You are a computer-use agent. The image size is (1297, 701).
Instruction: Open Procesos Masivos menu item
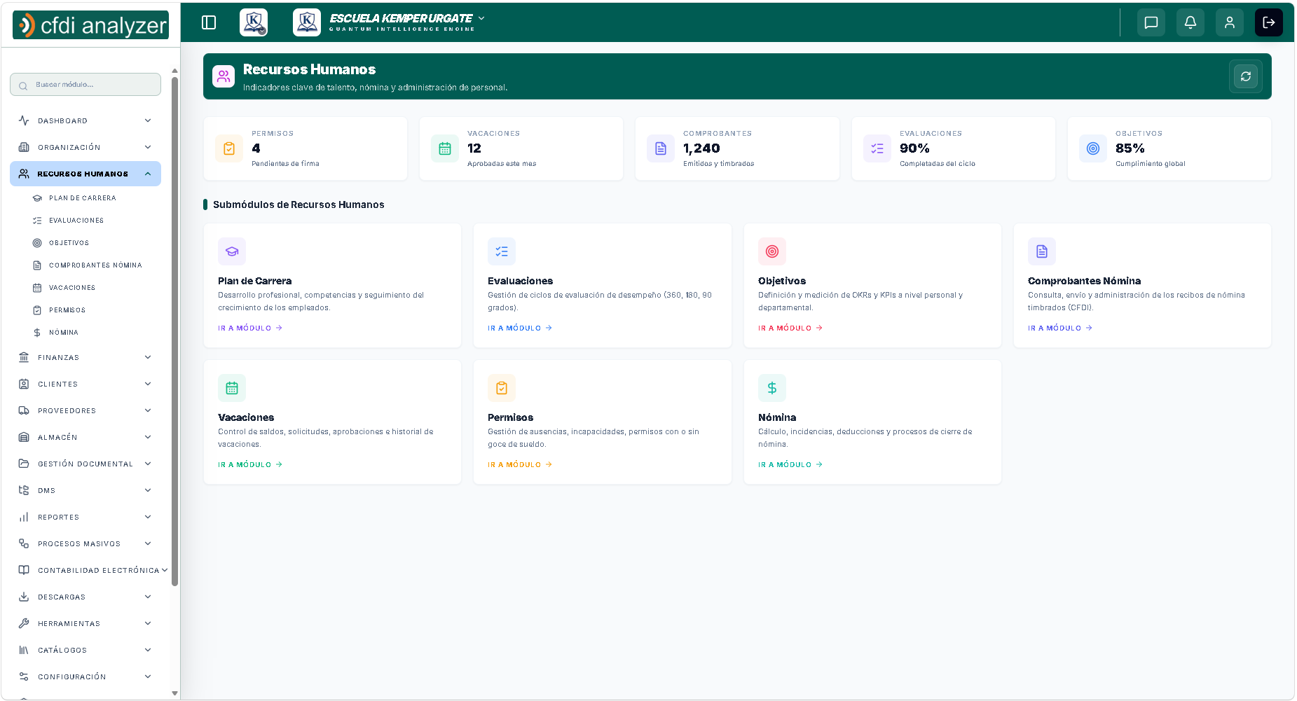pyautogui.click(x=85, y=543)
